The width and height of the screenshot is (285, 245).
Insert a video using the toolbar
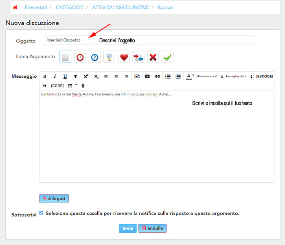tap(147, 77)
